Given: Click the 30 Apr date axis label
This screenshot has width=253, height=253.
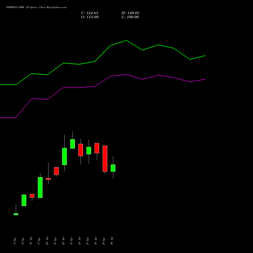Looking at the screenshot, I should pos(112,241).
